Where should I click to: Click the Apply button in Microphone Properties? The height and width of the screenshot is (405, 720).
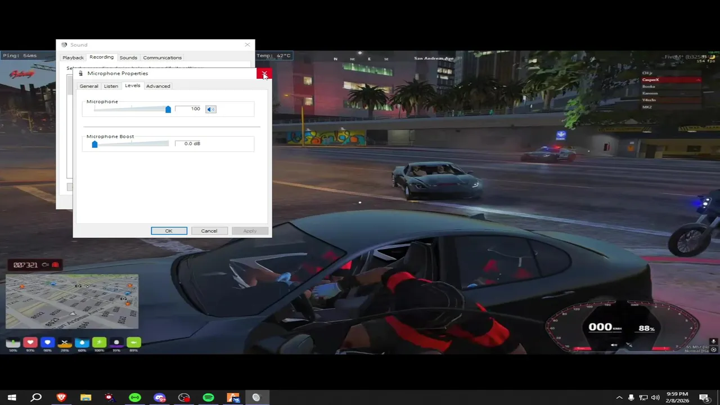pyautogui.click(x=250, y=231)
